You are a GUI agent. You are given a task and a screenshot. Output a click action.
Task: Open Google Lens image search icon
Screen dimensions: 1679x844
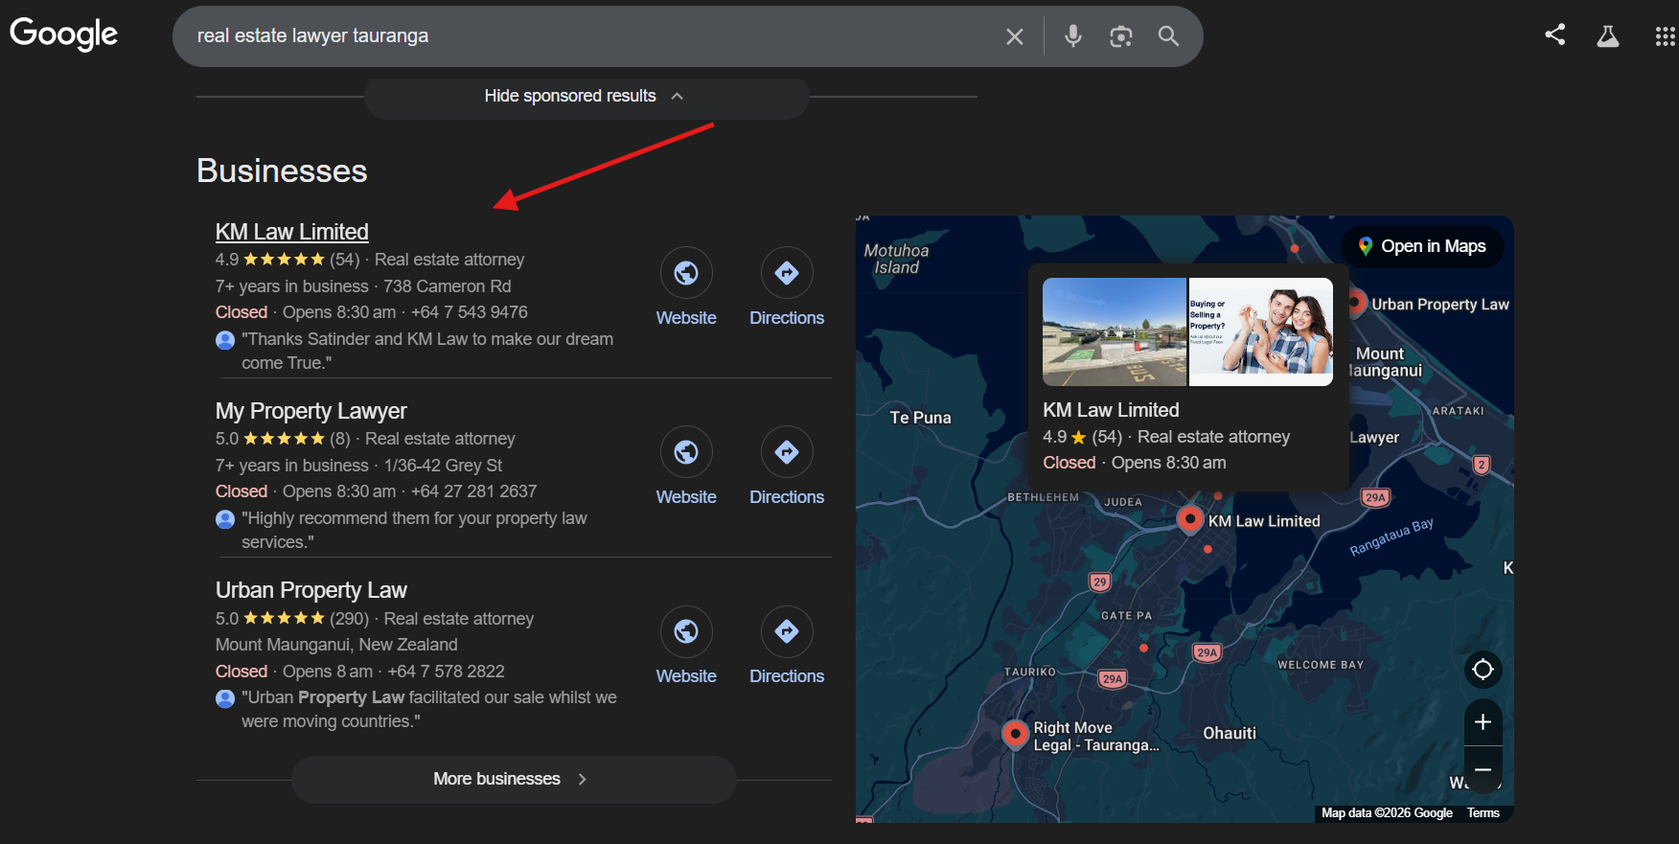coord(1121,36)
